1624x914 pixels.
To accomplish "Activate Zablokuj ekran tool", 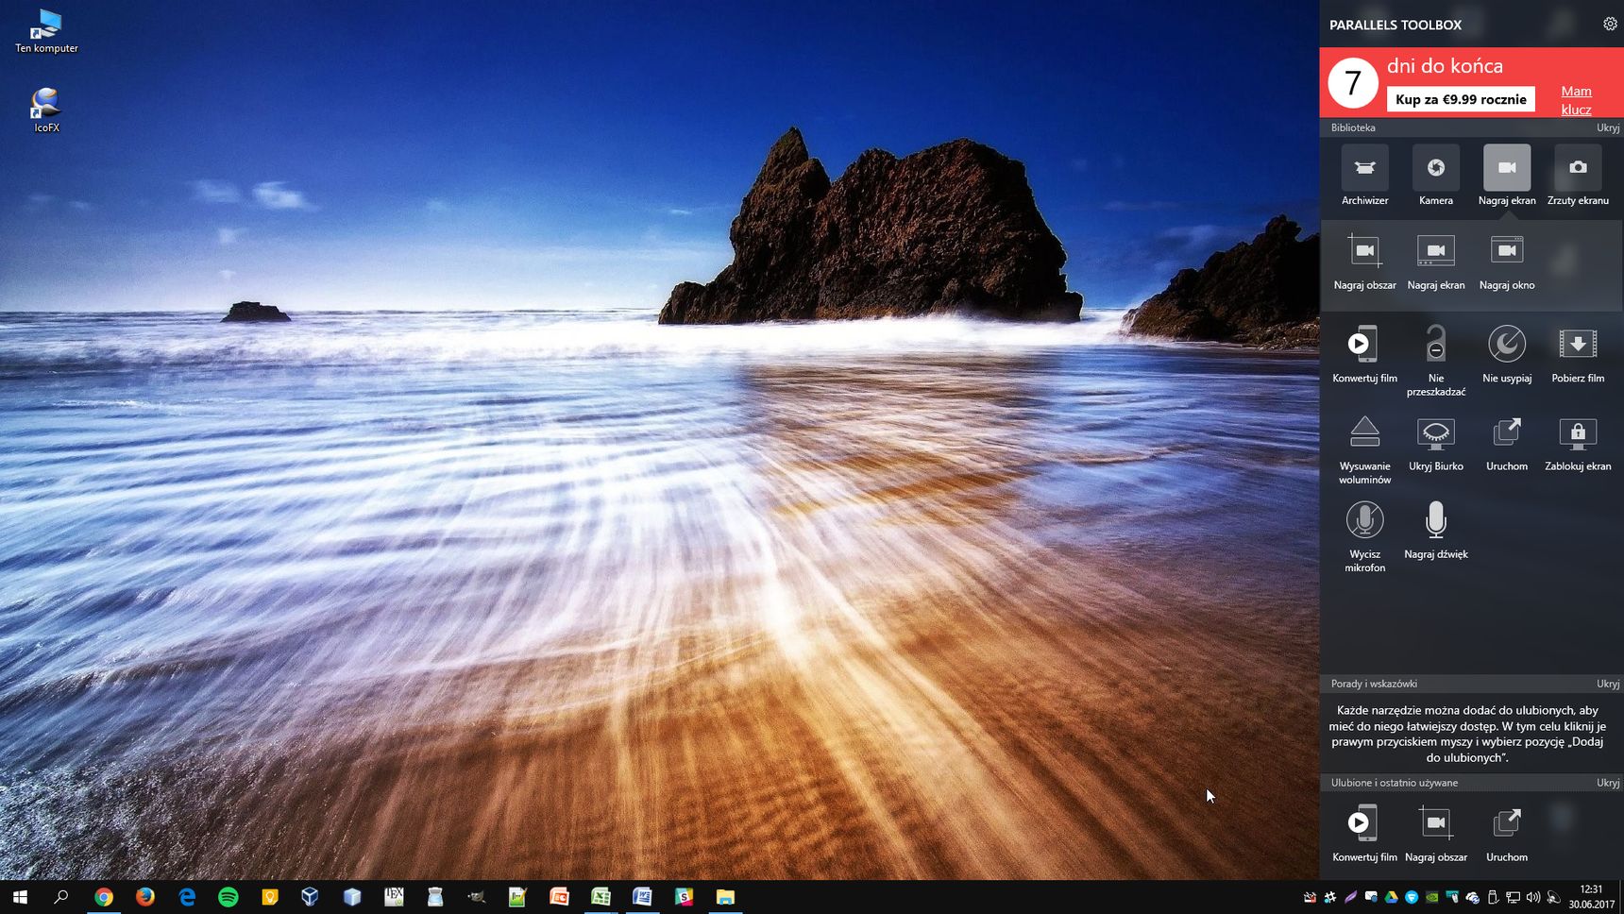I will (1578, 444).
